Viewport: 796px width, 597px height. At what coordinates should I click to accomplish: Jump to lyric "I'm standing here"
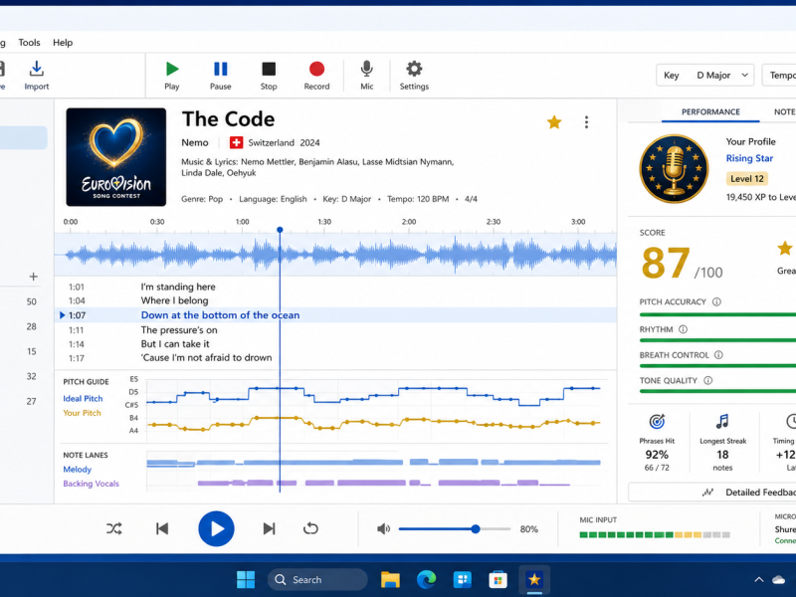[178, 287]
